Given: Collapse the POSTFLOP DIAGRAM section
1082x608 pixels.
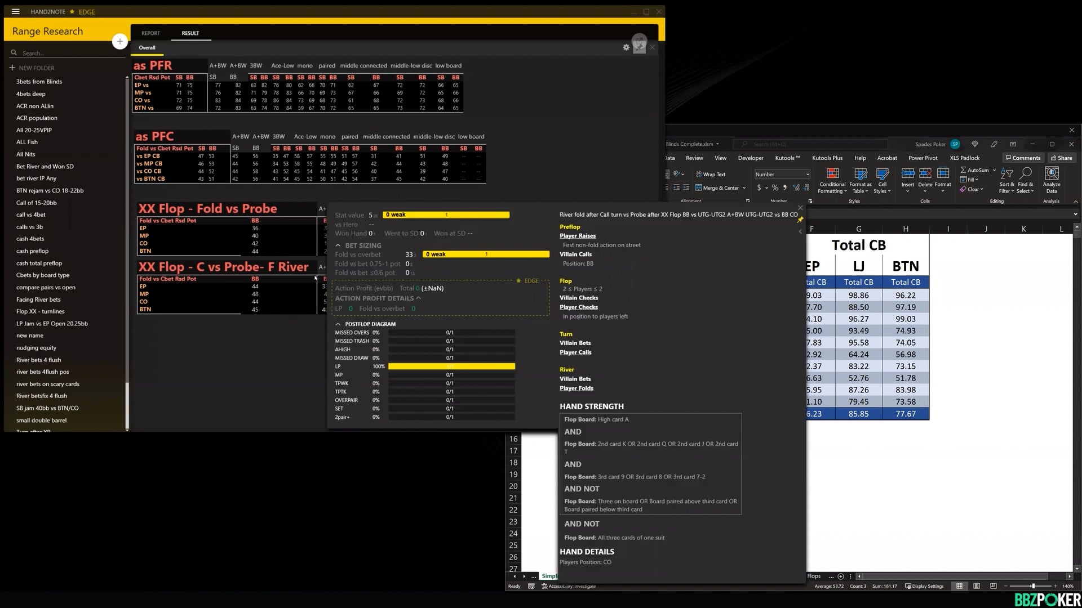Looking at the screenshot, I should pos(338,324).
